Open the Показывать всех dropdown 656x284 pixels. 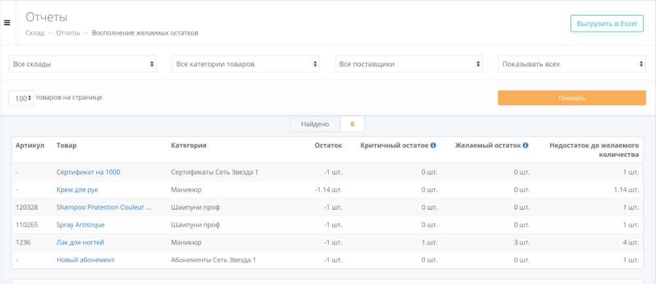pos(572,64)
